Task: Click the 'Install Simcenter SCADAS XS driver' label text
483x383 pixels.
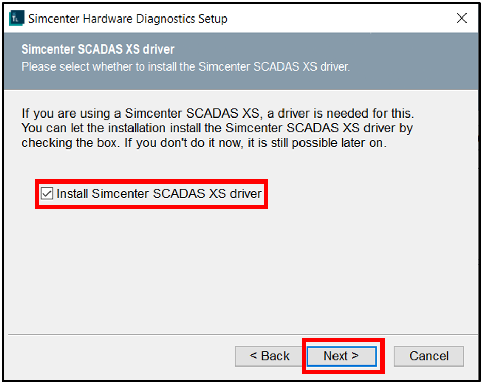Action: (159, 194)
